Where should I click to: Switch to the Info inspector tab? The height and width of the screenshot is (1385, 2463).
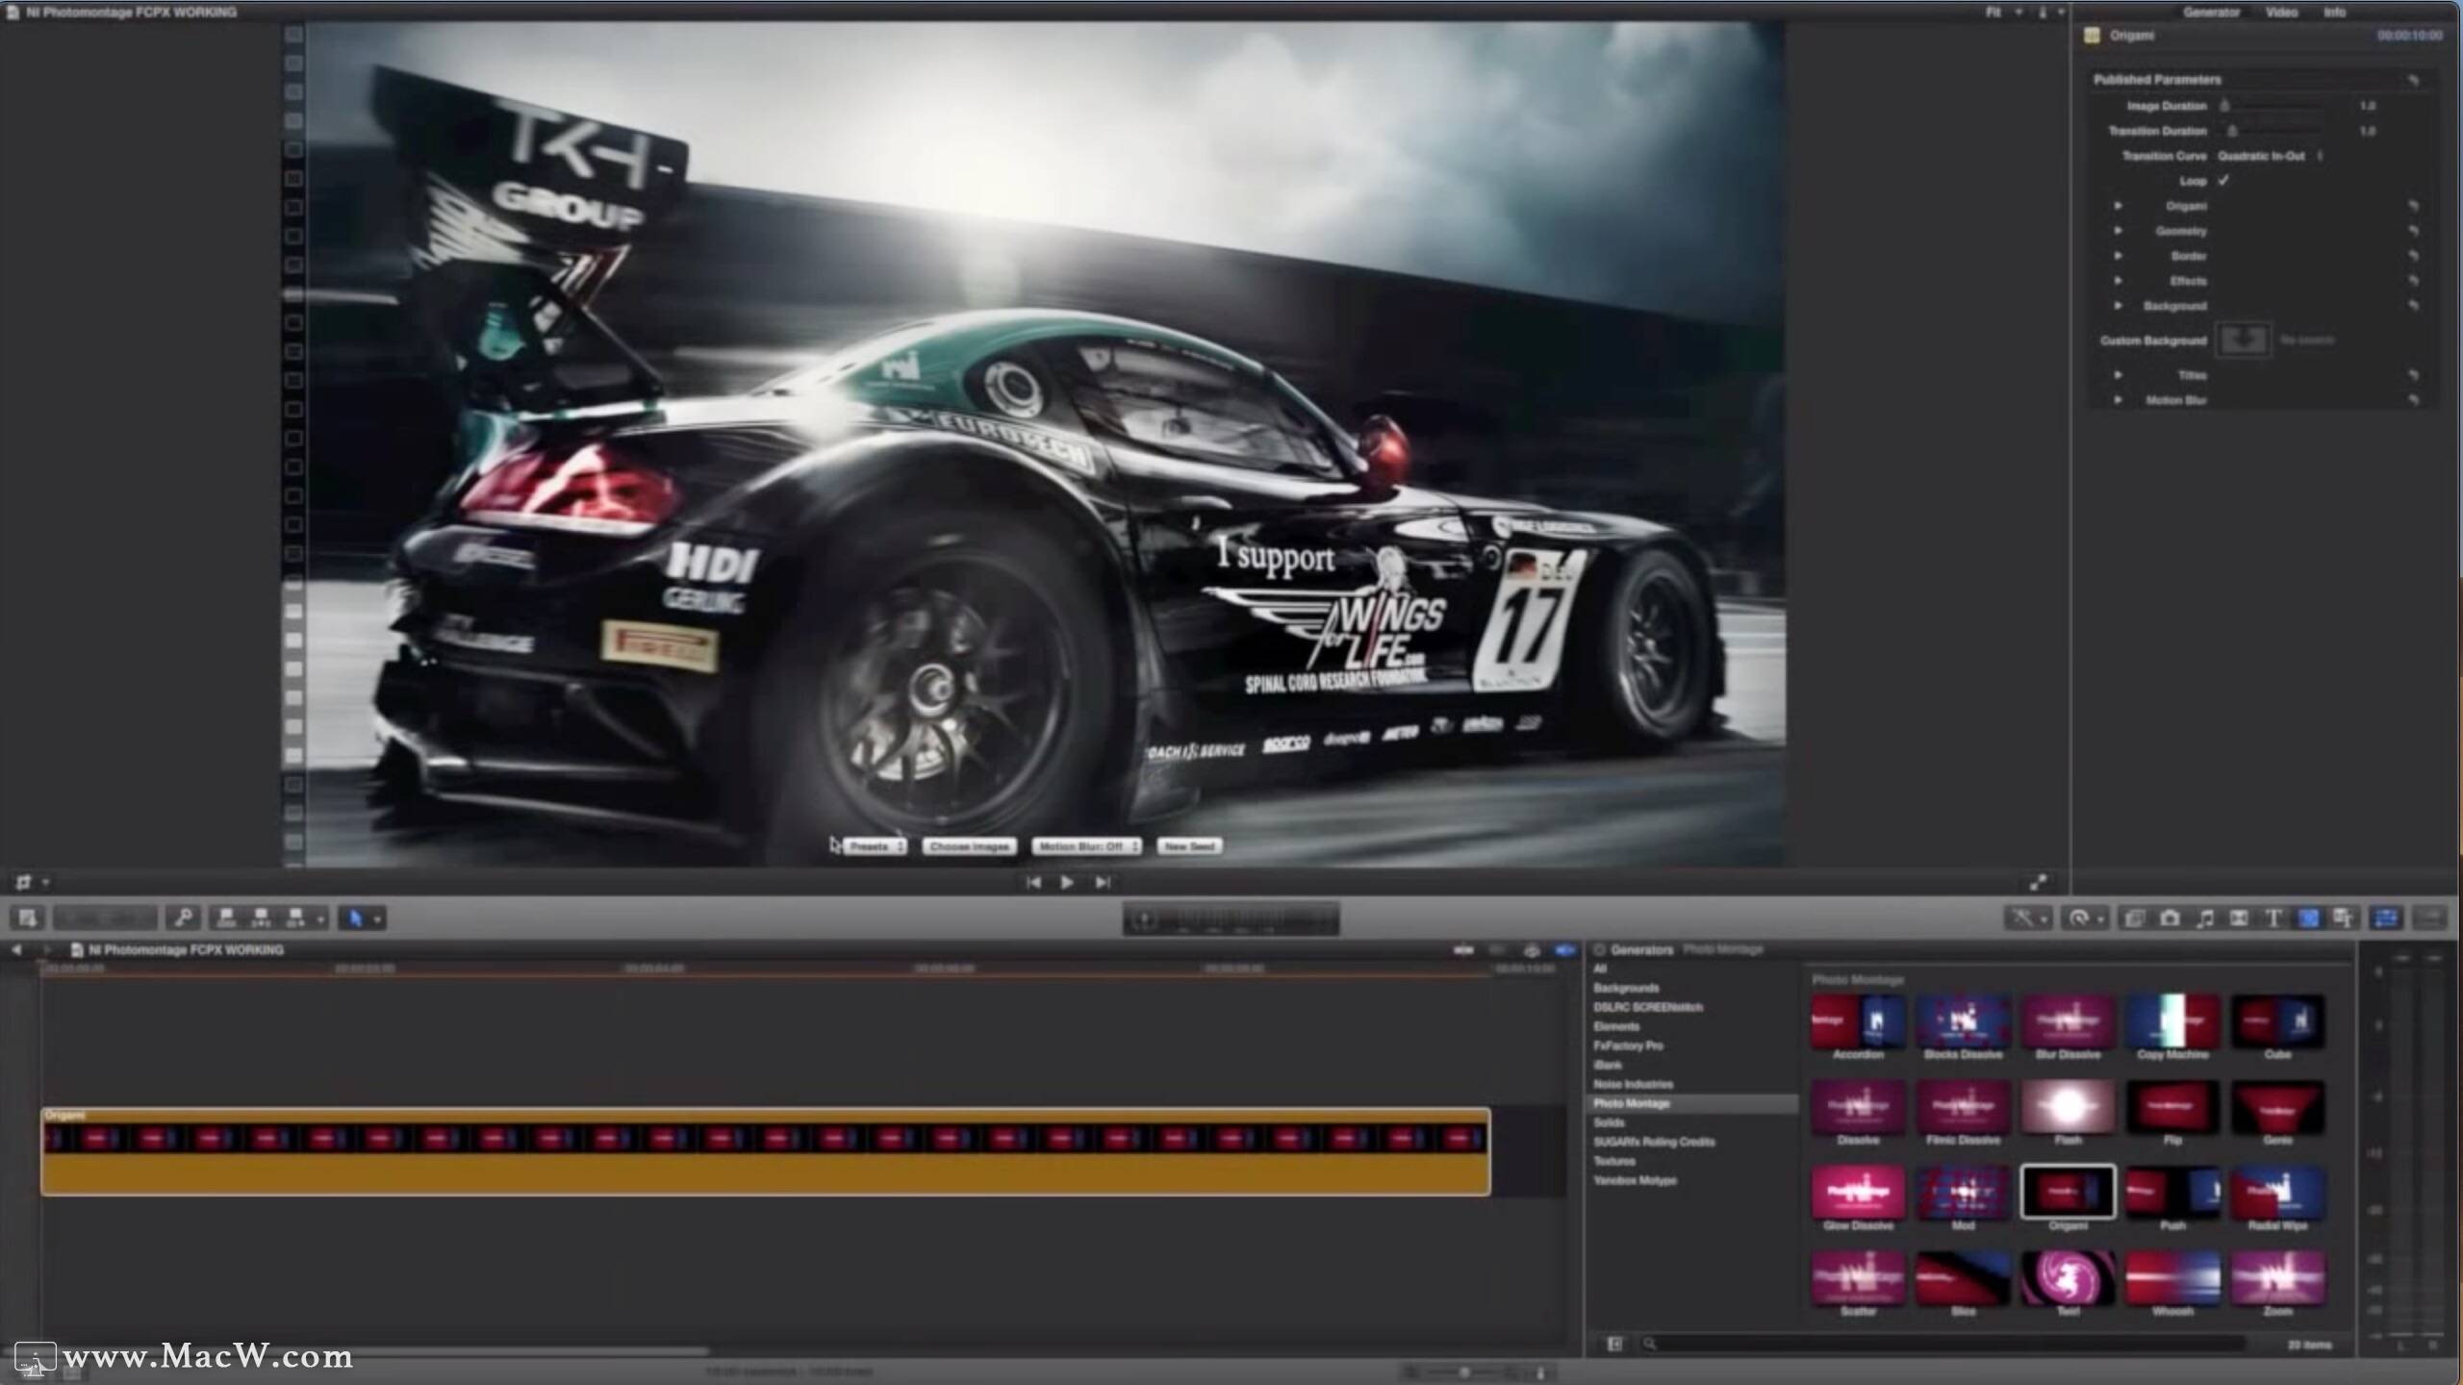pyautogui.click(x=2335, y=12)
